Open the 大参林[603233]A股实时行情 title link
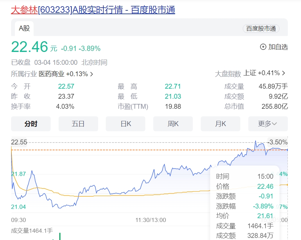301x240 pixels. coord(93,10)
